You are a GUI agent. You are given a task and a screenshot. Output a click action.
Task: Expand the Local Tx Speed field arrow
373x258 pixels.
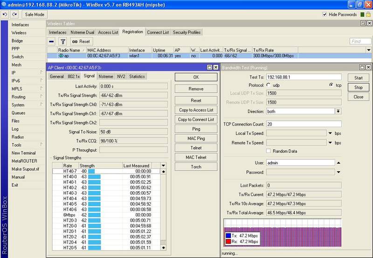[x=330, y=133]
